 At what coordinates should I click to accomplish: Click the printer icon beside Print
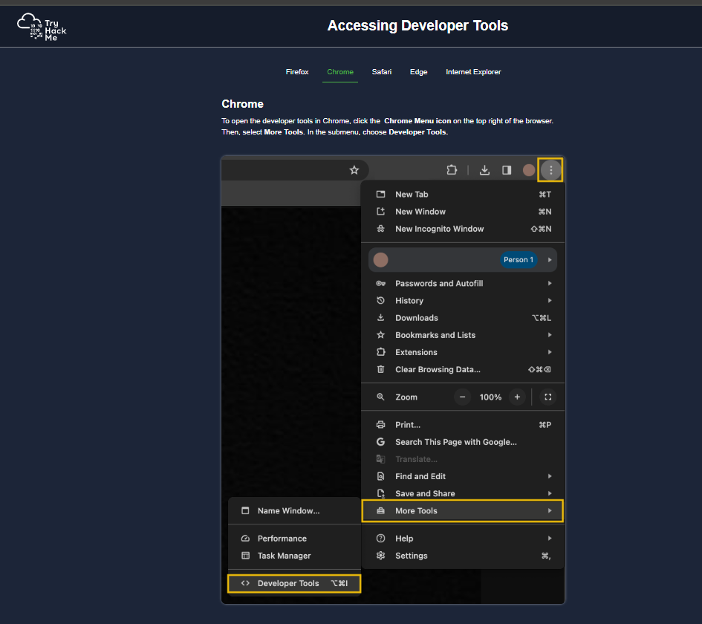[380, 425]
